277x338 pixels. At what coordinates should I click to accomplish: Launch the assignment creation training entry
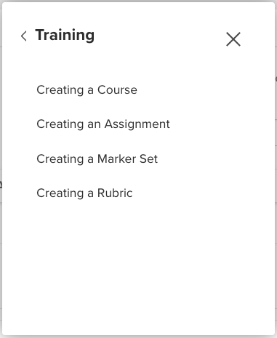coord(103,124)
